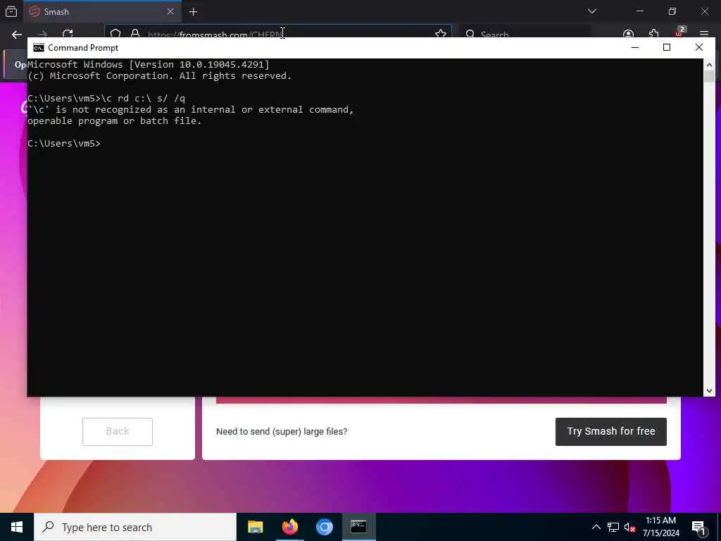The width and height of the screenshot is (721, 541).
Task: Show hidden system tray icons
Action: tap(596, 527)
